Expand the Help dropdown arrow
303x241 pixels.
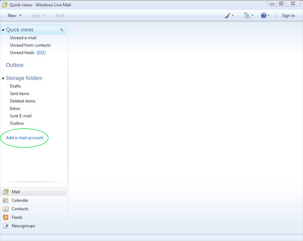point(268,16)
